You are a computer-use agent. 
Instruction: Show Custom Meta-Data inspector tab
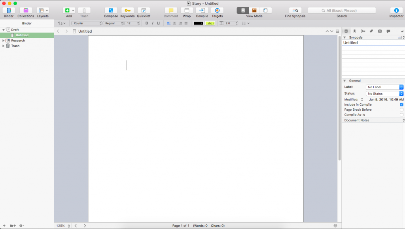pyautogui.click(x=371, y=31)
